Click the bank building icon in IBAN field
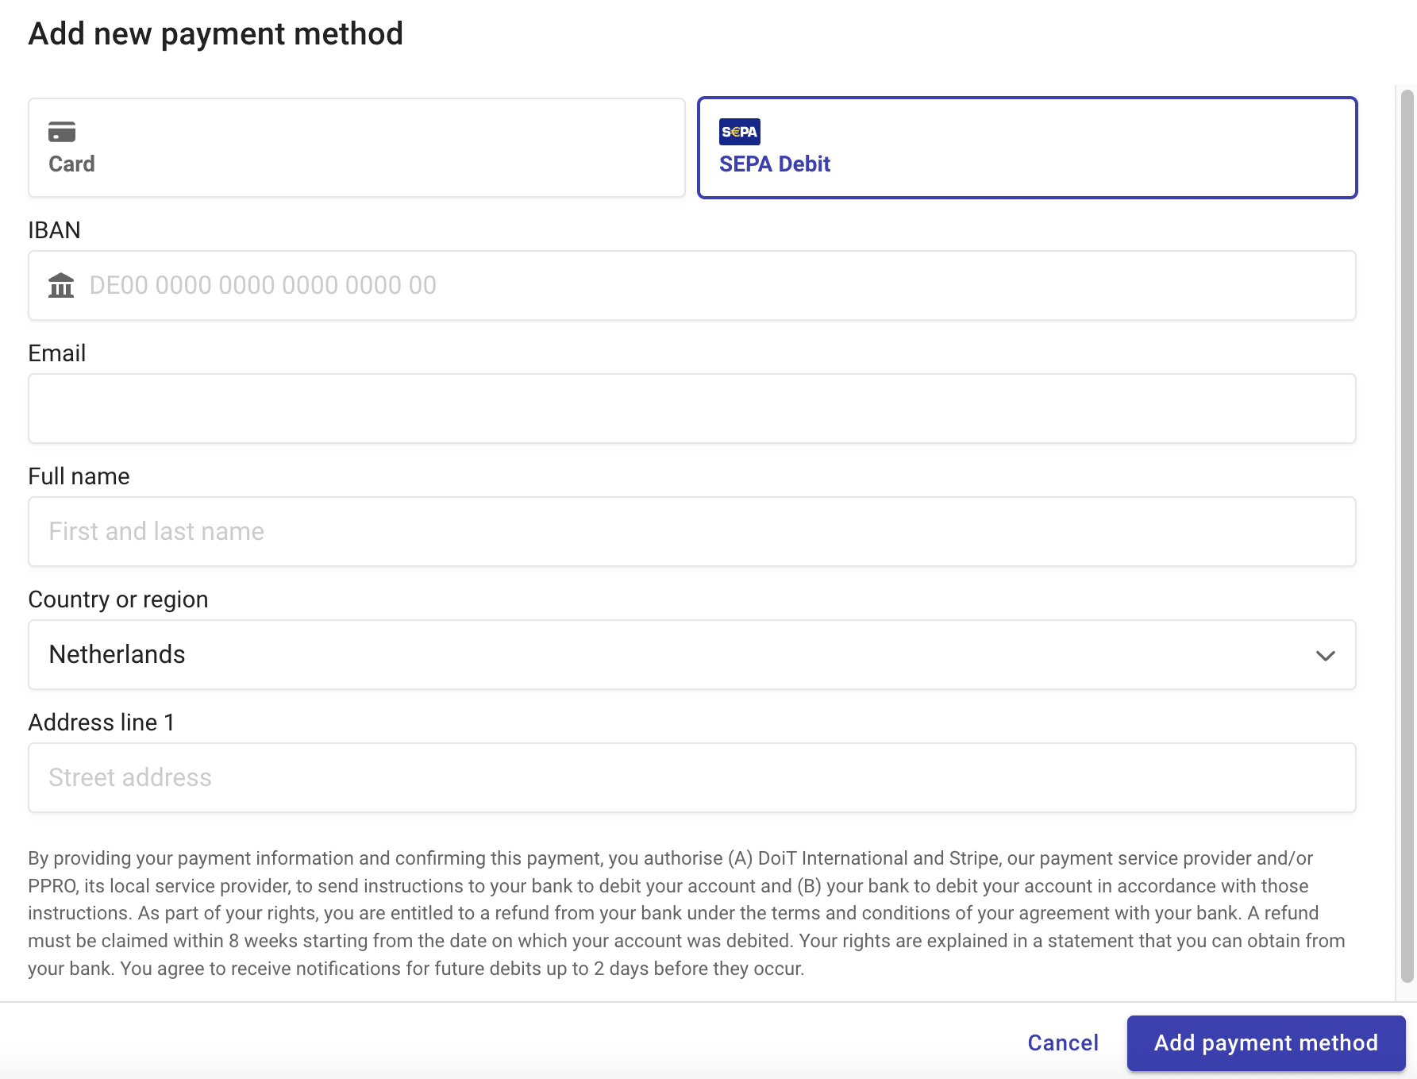This screenshot has width=1417, height=1079. point(61,285)
